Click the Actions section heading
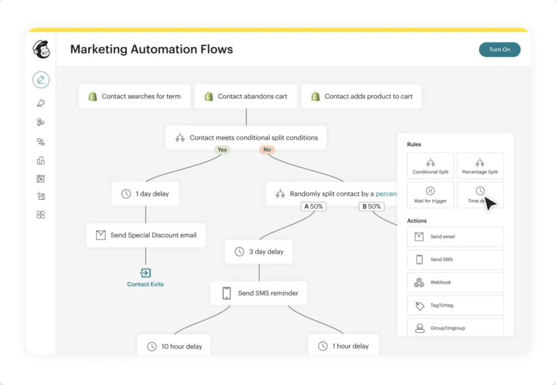 point(416,220)
